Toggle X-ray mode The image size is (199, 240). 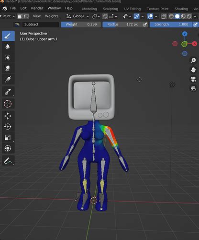[x=164, y=16]
